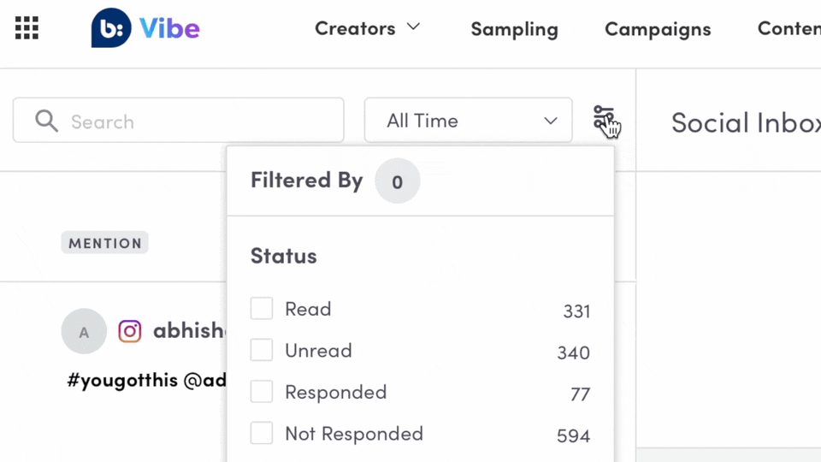821x462 pixels.
Task: Enable the Unread filter checkbox
Action: pos(262,351)
